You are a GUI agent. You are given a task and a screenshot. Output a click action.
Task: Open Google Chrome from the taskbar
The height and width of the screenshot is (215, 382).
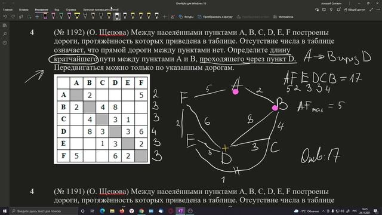click(141, 211)
